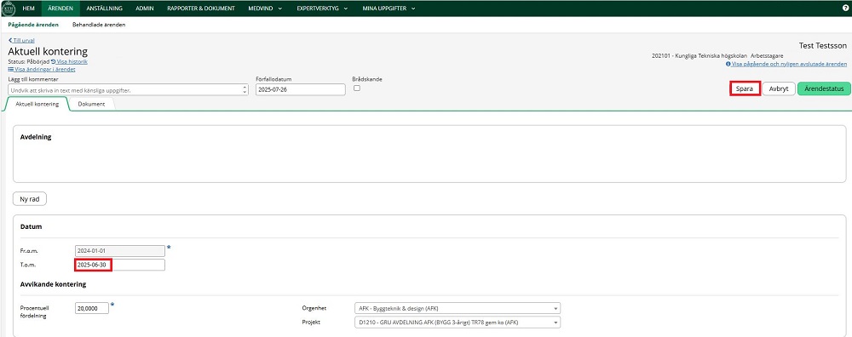Click the Spara button
852x337 pixels.
pyautogui.click(x=745, y=89)
